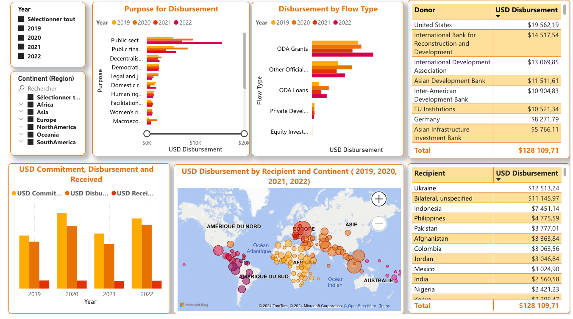Click the search magnifier icon in Continent slicer
The image size is (573, 319).
21,88
